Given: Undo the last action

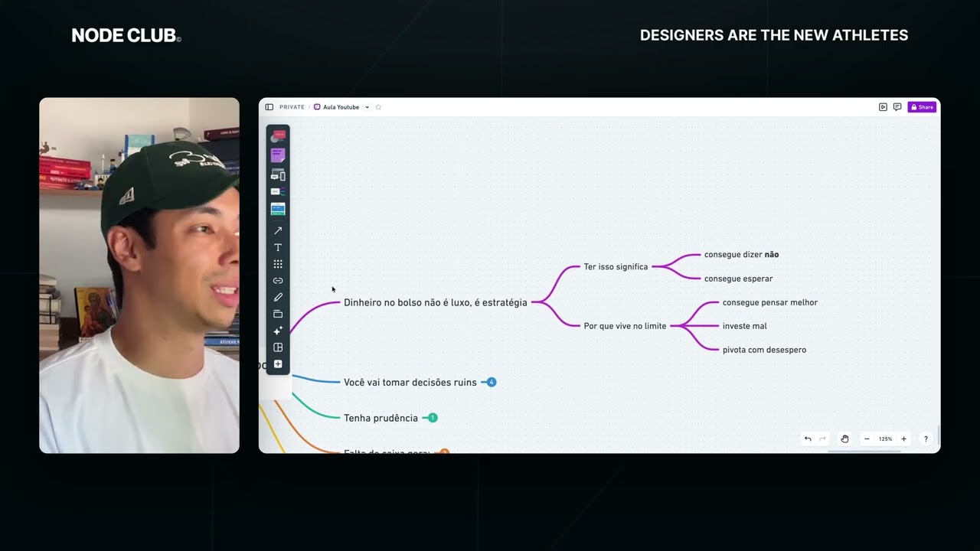Looking at the screenshot, I should tap(808, 439).
